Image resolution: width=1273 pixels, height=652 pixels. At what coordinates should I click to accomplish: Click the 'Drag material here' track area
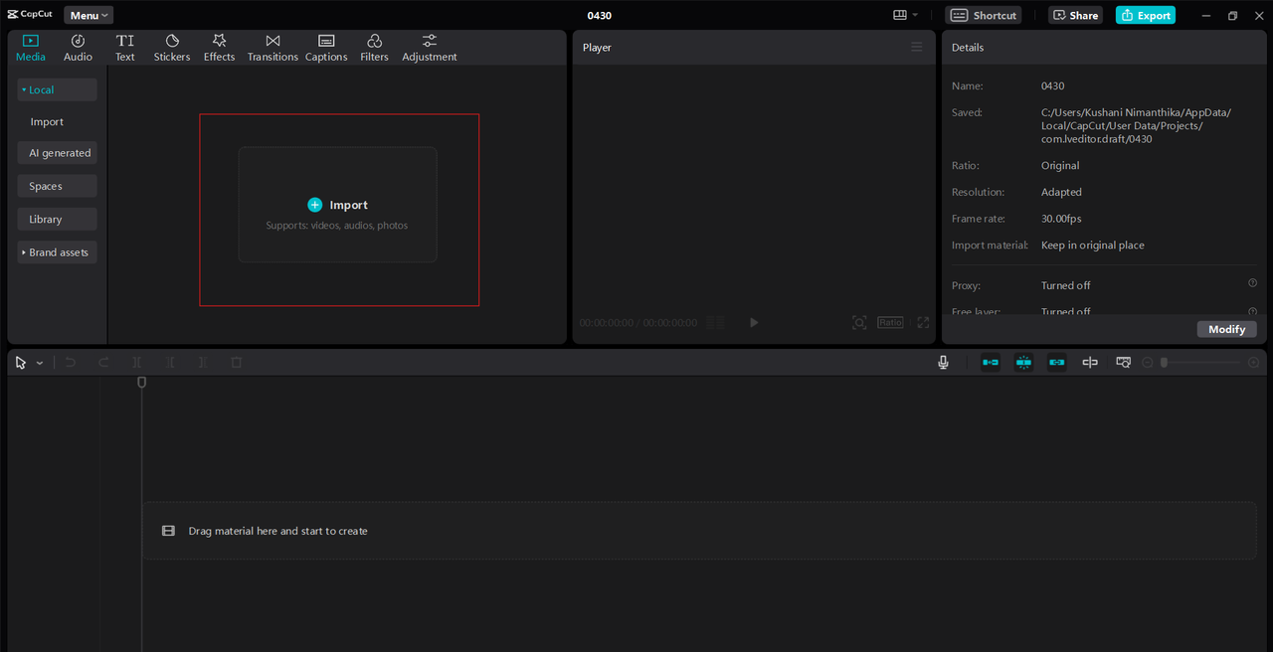point(699,531)
